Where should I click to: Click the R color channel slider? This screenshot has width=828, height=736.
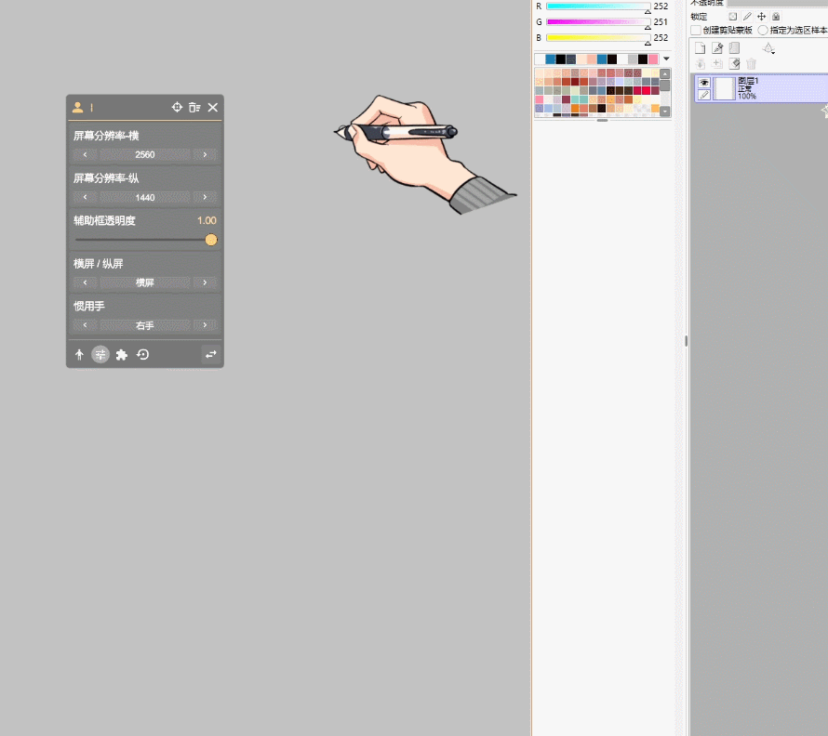click(598, 7)
